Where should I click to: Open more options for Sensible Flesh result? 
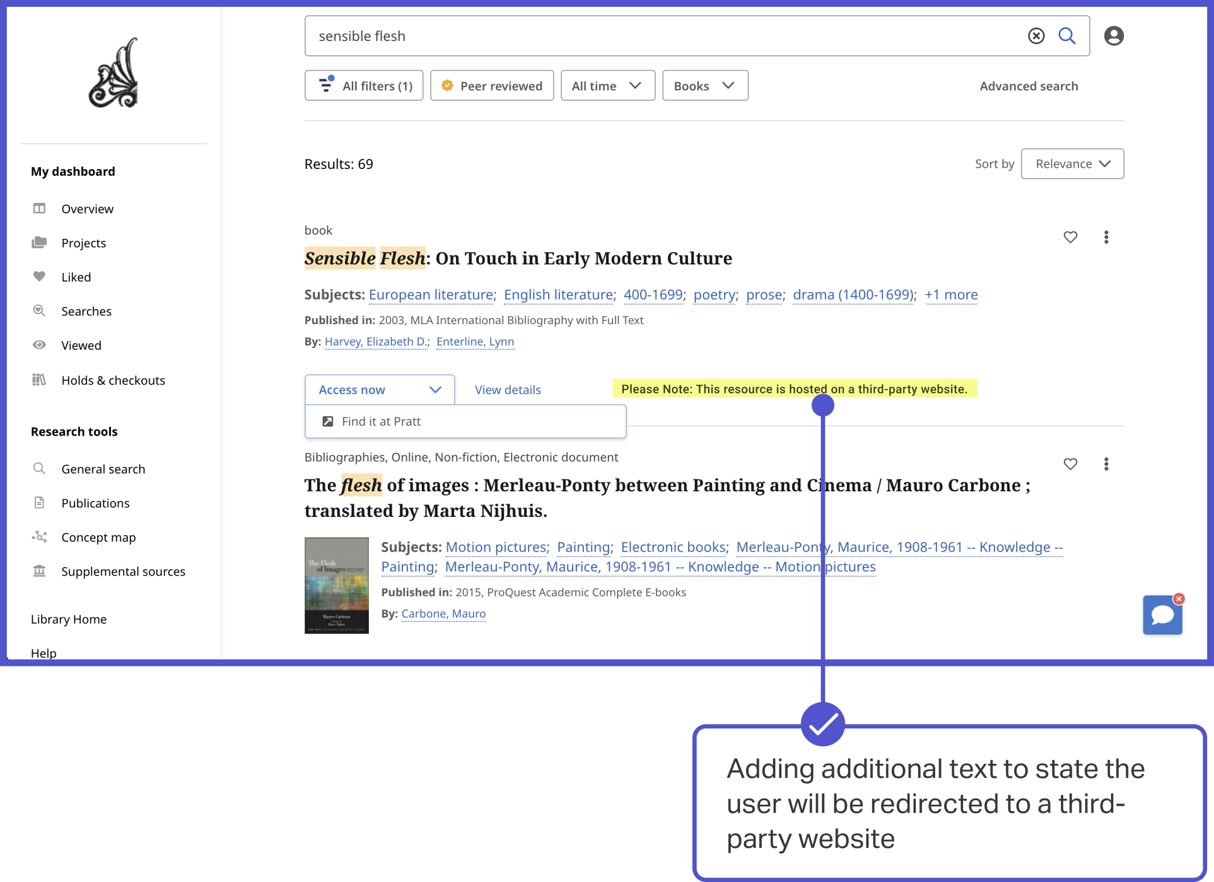coord(1106,237)
